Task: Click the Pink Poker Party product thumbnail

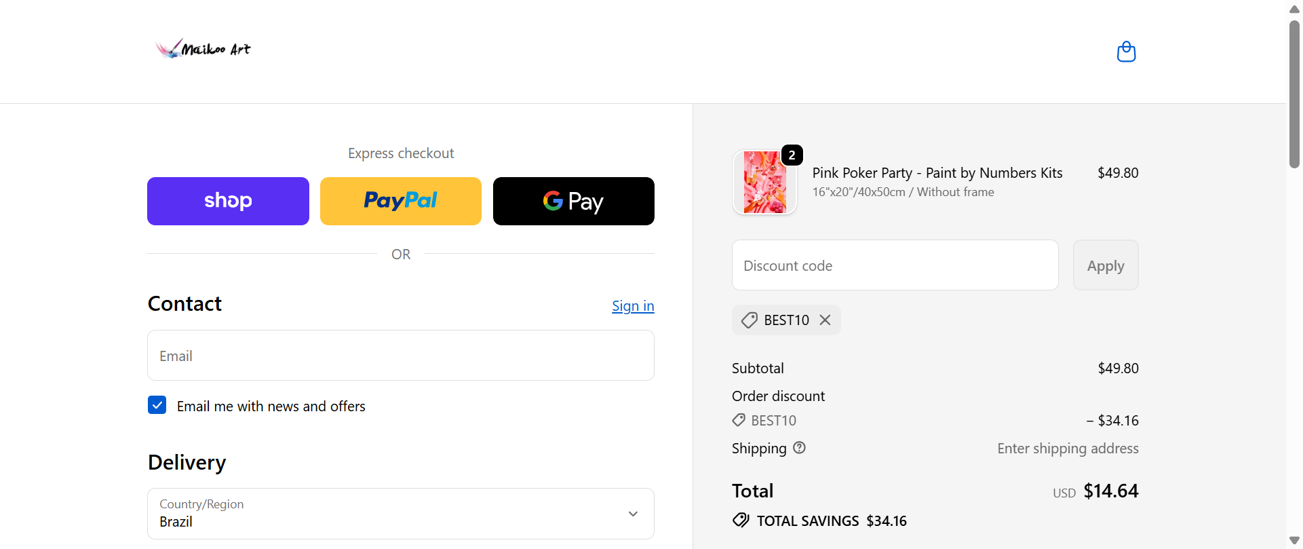Action: pos(764,183)
